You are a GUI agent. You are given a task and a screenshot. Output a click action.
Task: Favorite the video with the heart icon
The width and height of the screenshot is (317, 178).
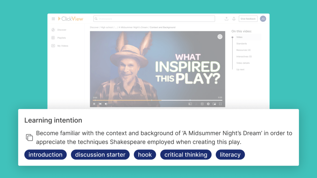220,37
